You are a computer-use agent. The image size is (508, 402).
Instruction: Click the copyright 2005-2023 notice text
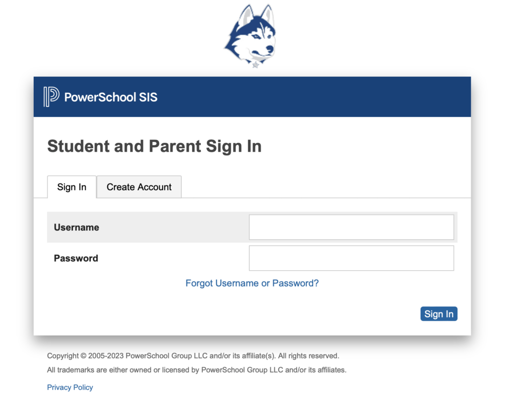[x=193, y=356]
